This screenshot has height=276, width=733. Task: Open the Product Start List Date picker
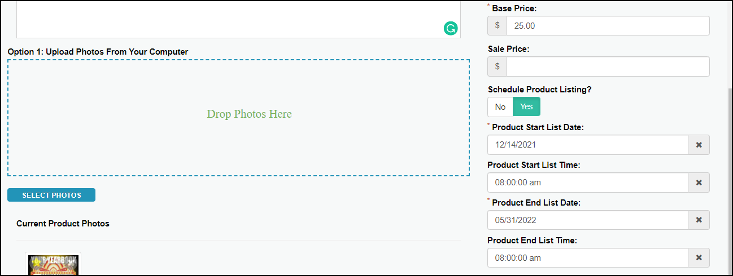click(x=588, y=145)
